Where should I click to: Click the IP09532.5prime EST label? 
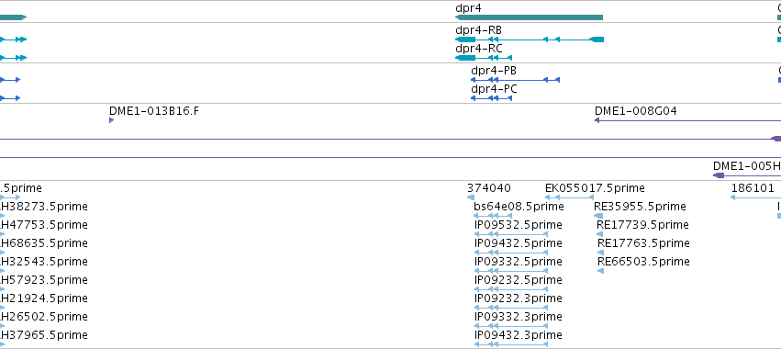(518, 225)
